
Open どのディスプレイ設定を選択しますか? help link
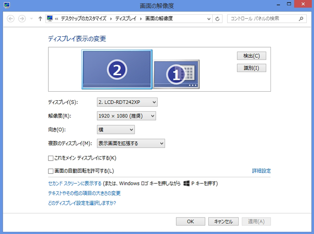pos(82,203)
